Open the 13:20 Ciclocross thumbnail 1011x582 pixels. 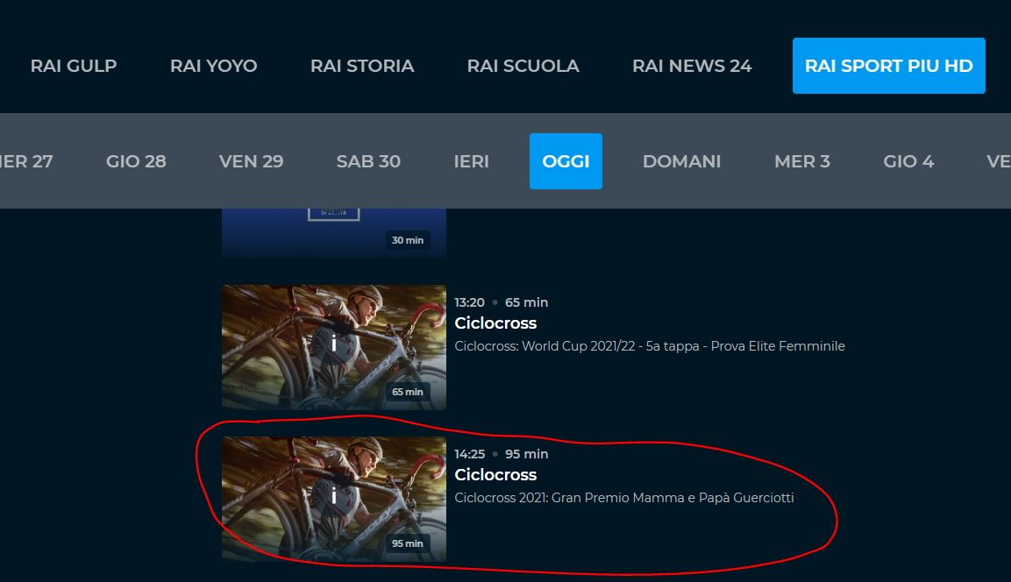pos(334,347)
